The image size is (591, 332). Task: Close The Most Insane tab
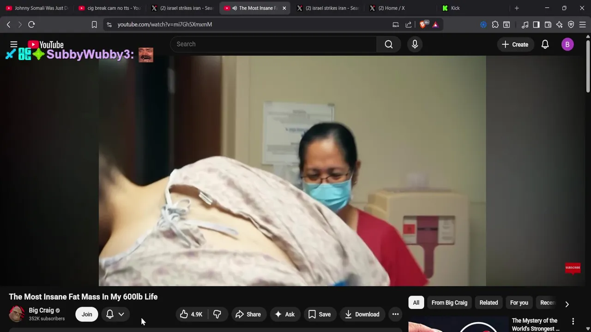(284, 8)
